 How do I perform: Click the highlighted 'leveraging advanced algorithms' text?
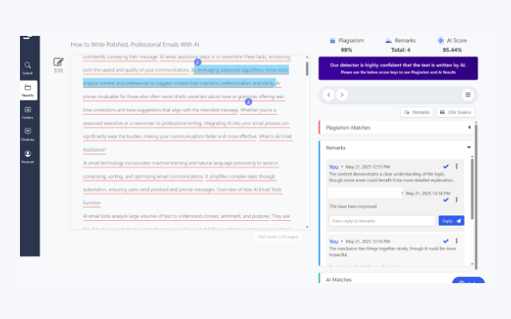pos(231,70)
